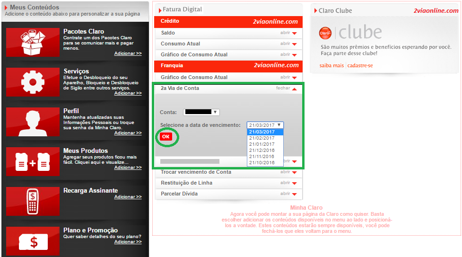Click the Serviços heading text
The width and height of the screenshot is (462, 257).
[x=76, y=71]
